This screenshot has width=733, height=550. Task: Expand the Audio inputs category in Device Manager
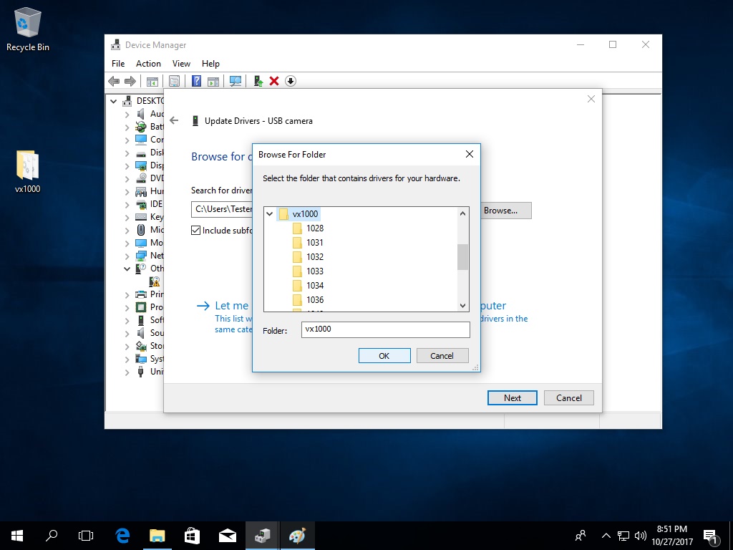(x=127, y=114)
